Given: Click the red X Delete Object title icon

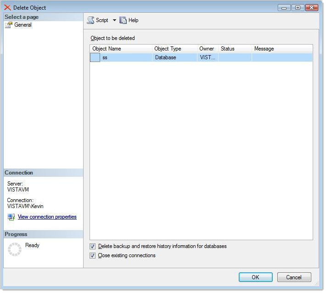Looking at the screenshot, I should tap(7, 8).
